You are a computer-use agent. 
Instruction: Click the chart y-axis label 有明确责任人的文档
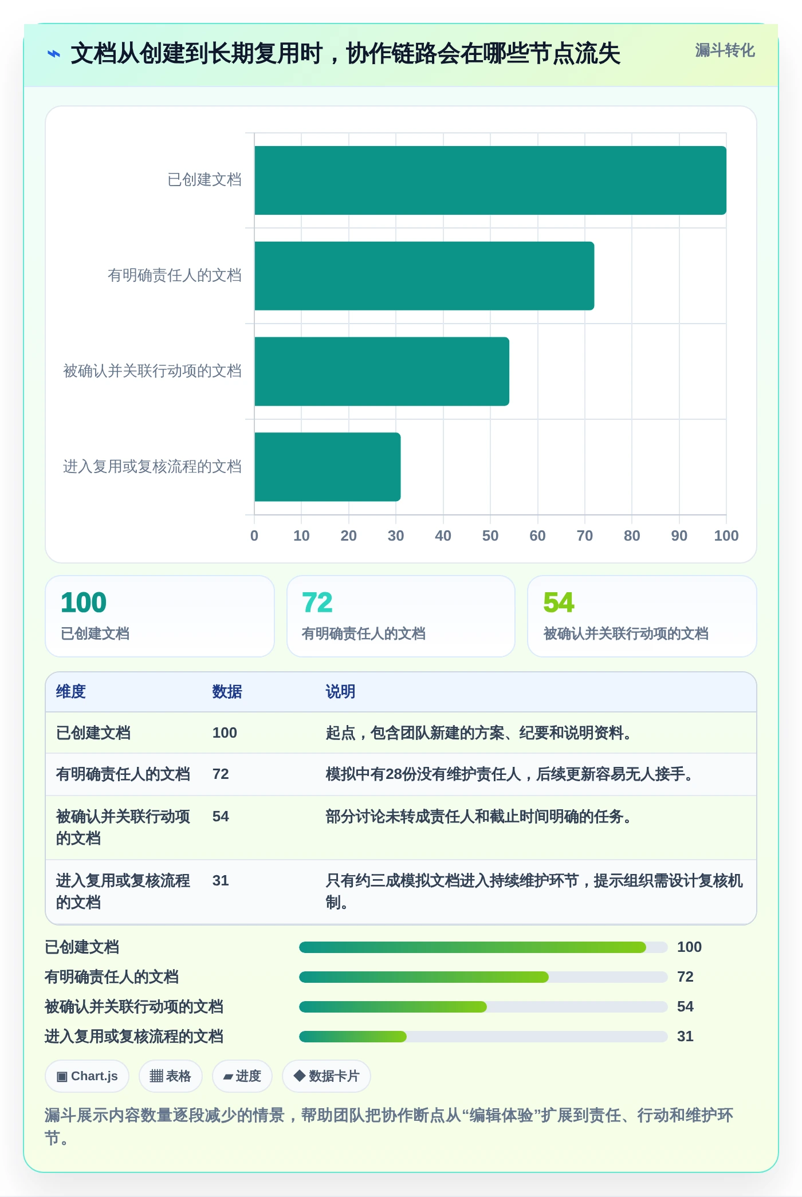coord(175,275)
